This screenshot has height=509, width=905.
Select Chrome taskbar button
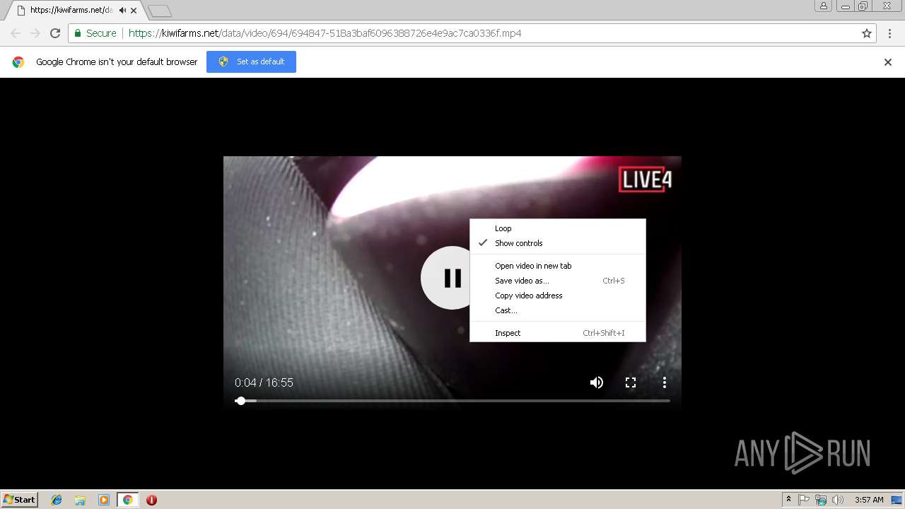pos(127,500)
